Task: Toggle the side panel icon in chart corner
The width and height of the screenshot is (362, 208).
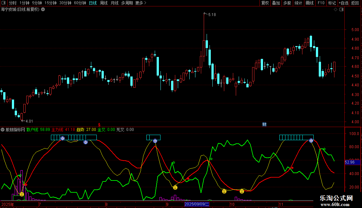Action: coord(341,10)
